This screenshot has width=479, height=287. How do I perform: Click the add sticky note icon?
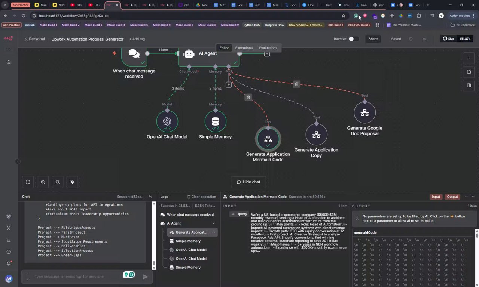click(x=469, y=72)
